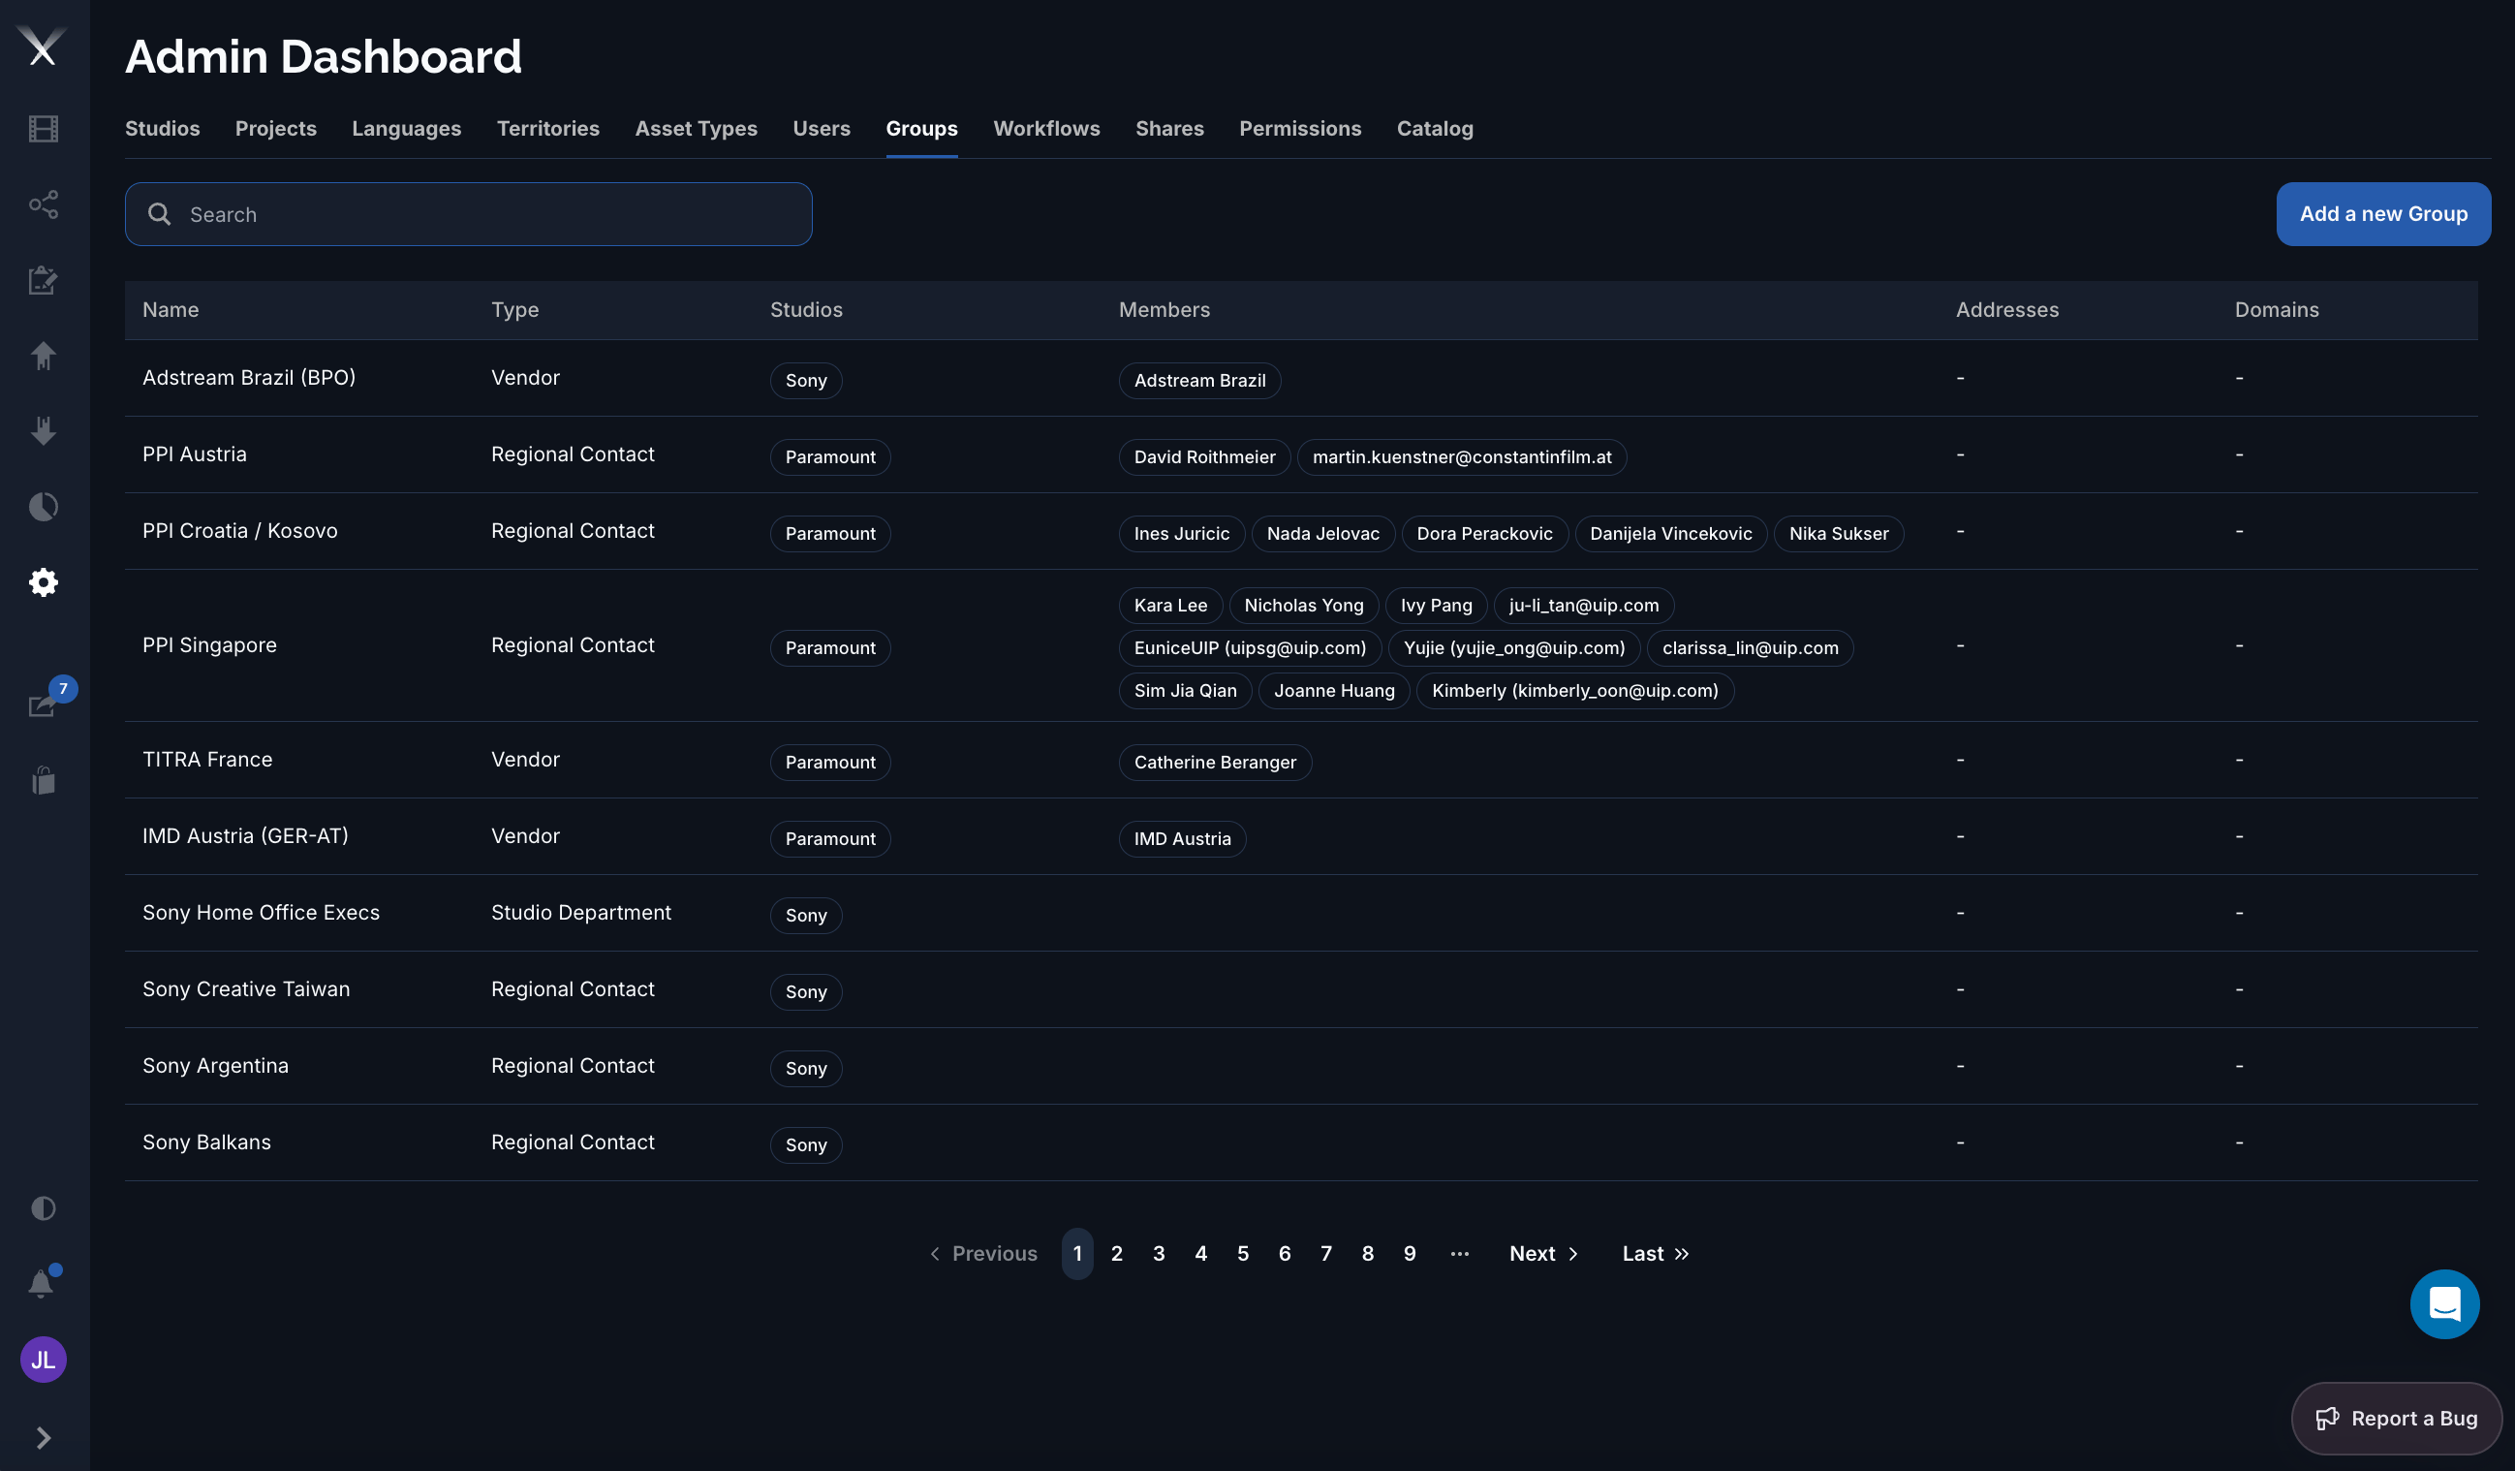Click the X logo in sidebar

[42, 46]
